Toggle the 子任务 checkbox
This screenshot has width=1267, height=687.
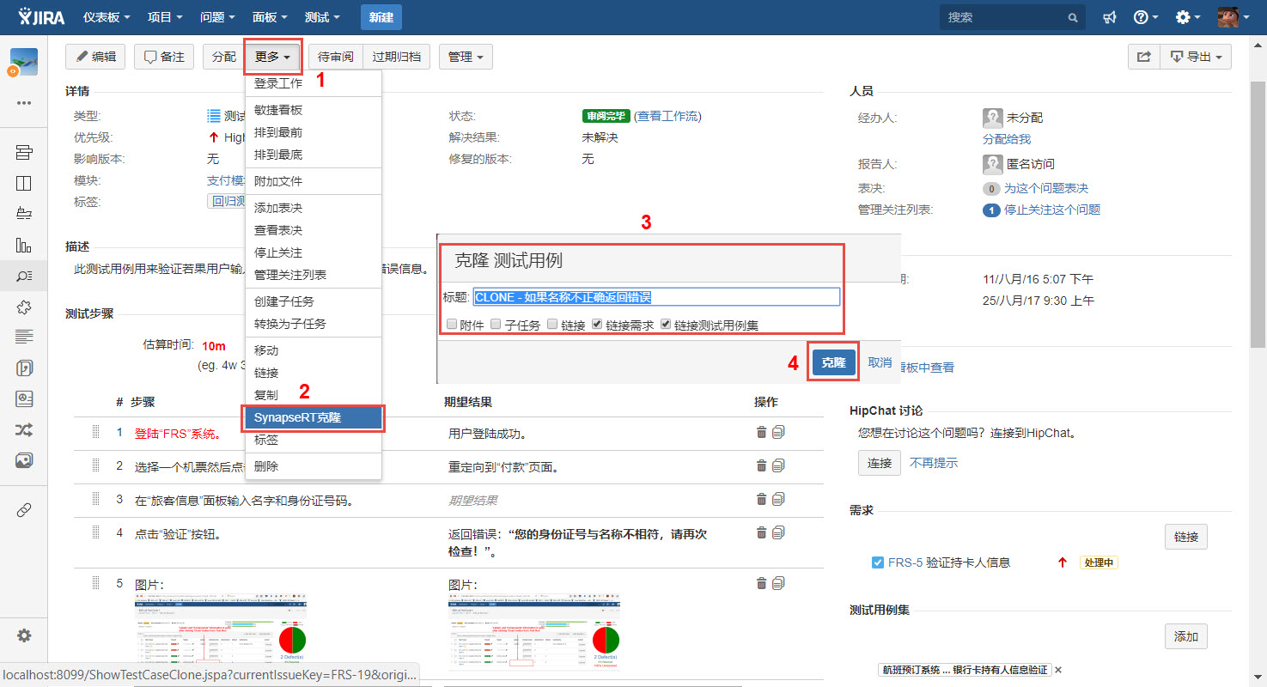click(496, 325)
